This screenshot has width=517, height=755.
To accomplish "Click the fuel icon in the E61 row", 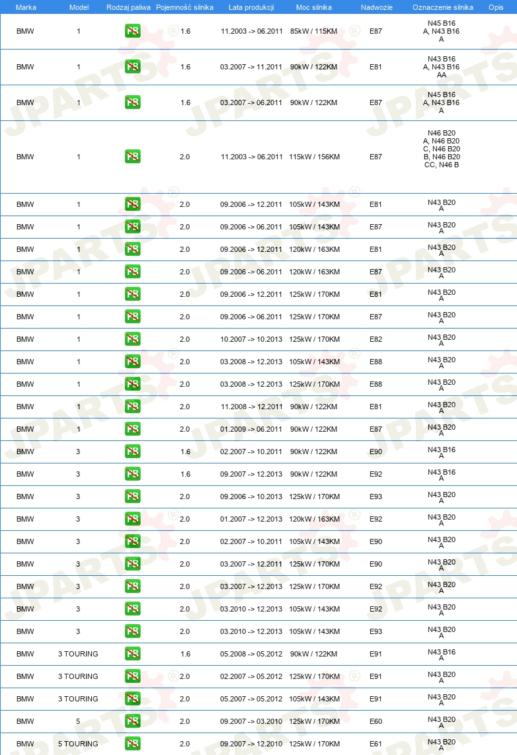I will [x=132, y=744].
